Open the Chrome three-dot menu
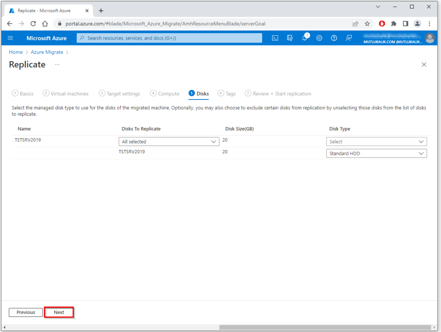Screen dimensions: 441x332 [429, 24]
